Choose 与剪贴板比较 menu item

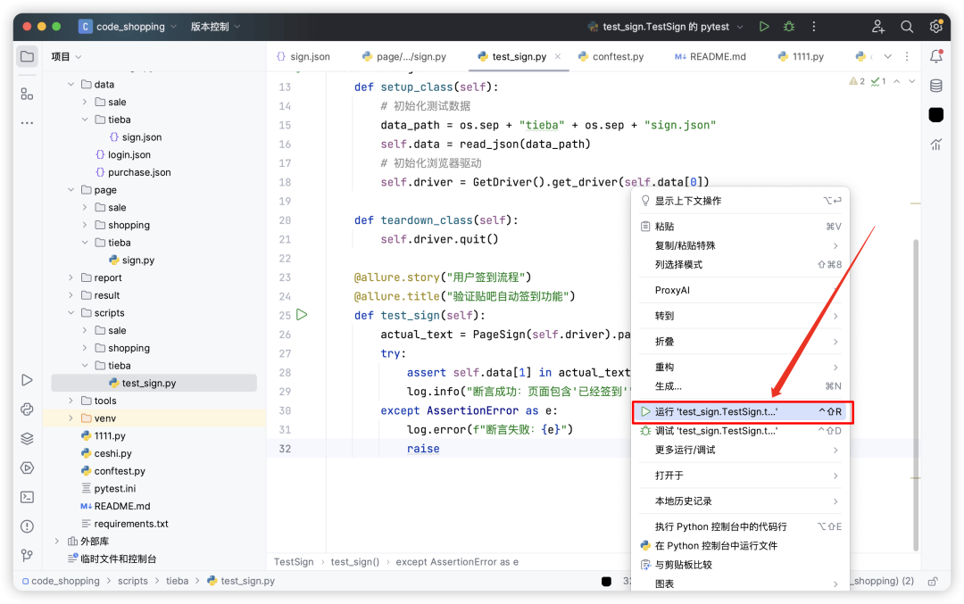(x=743, y=565)
